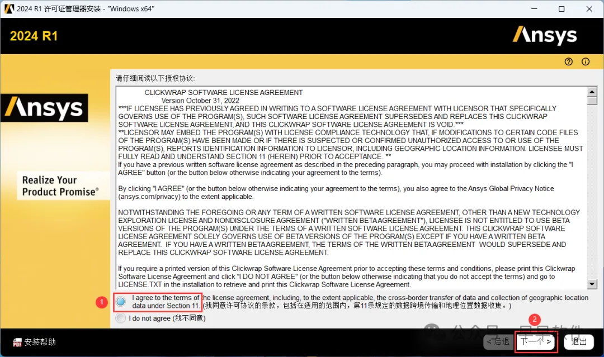Screen dimensions: 604x357
Task: Click 'Version October 31, 2022' line
Action: tap(200, 101)
